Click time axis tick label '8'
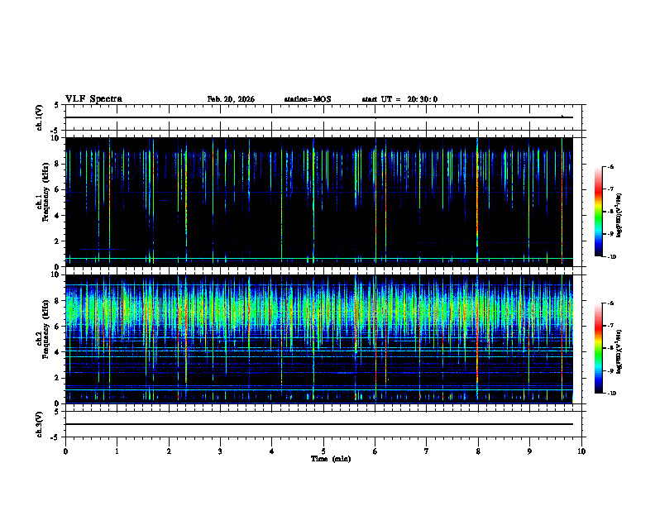This screenshot has width=655, height=506. pos(478,451)
